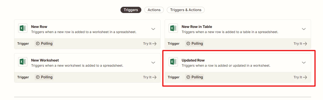
Task: Switch to Triggers & Actions tab
Action: pos(186,10)
